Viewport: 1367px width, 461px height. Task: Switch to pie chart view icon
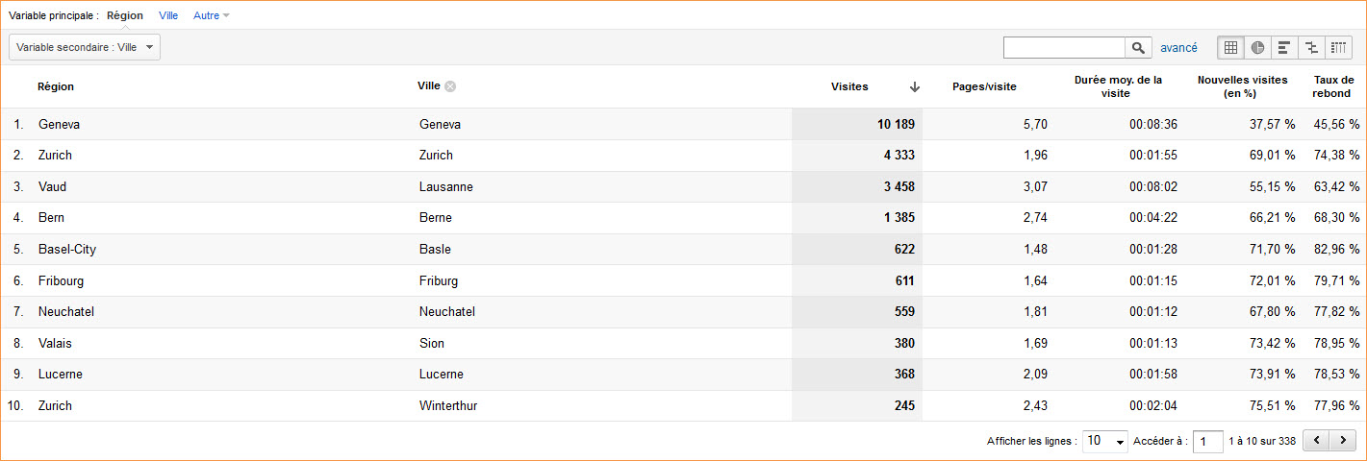click(x=1257, y=48)
